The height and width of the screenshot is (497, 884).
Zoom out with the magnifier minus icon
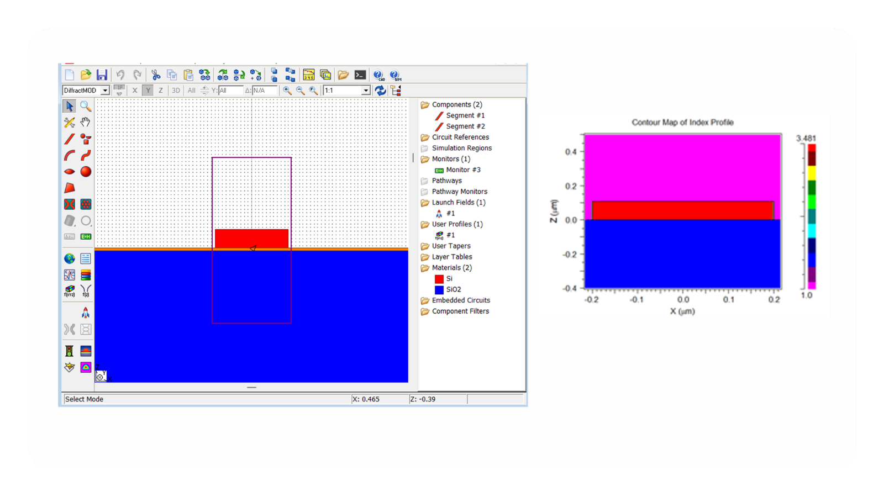coord(301,91)
